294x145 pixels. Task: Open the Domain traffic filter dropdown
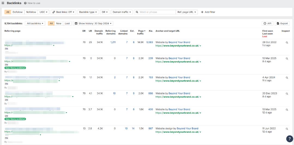(x=122, y=12)
